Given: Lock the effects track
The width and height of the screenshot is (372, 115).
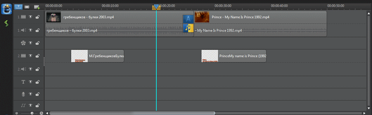Looking at the screenshot, I should coord(37,43).
